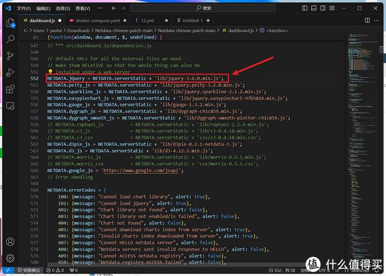
Task: Switch to the docker-compose.yaml tab
Action: click(x=98, y=21)
